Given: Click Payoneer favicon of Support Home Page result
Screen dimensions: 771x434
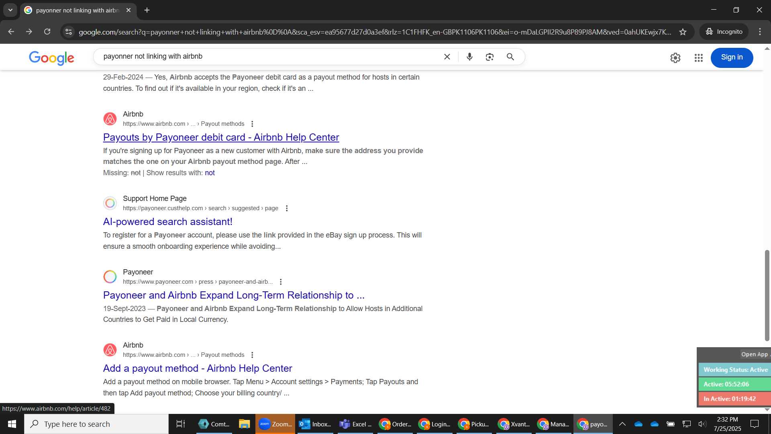Looking at the screenshot, I should click(x=110, y=203).
